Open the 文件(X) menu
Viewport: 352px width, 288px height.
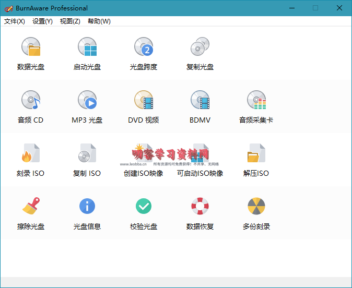click(x=15, y=21)
